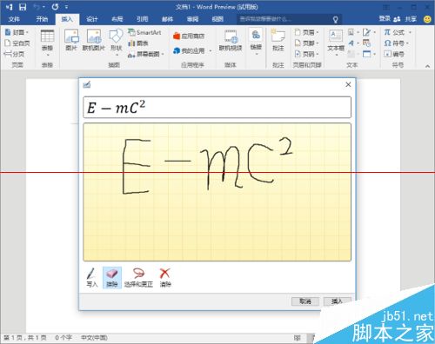Select the Erase tool in ink editor
Viewport: 435px width, 344px height.
tap(112, 277)
